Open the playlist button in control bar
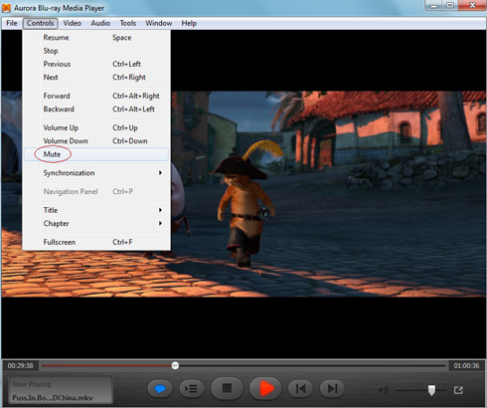 (191, 388)
